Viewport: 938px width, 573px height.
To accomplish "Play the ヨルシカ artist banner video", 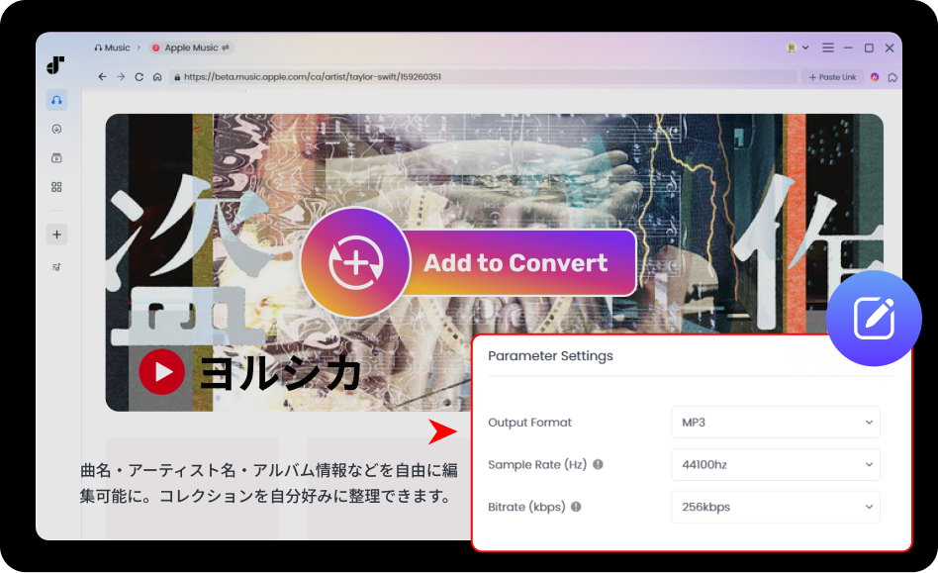I will [161, 372].
